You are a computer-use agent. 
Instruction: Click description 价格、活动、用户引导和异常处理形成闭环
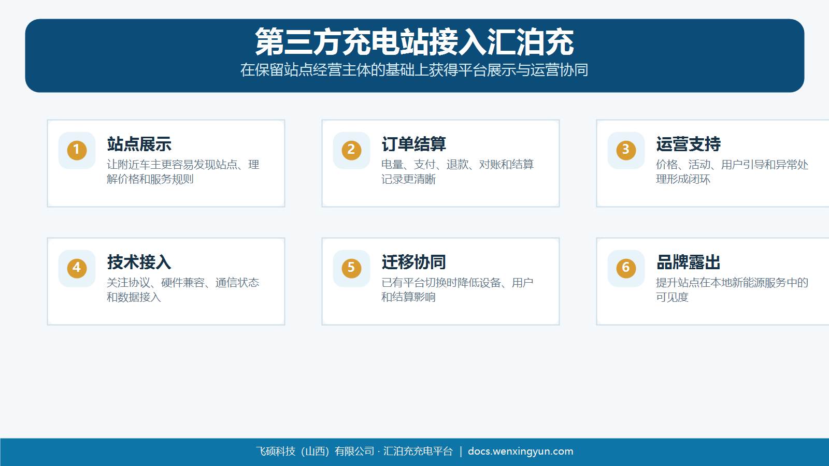tap(732, 172)
